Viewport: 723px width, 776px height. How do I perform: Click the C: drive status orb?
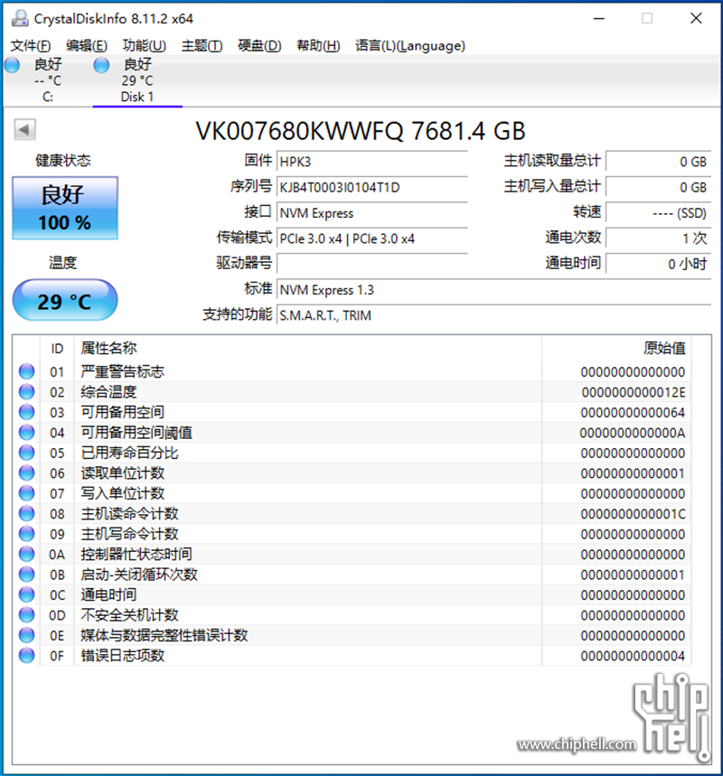click(12, 65)
